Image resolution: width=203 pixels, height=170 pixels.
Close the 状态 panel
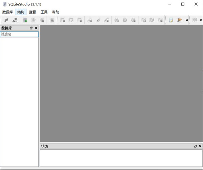coord(200,146)
